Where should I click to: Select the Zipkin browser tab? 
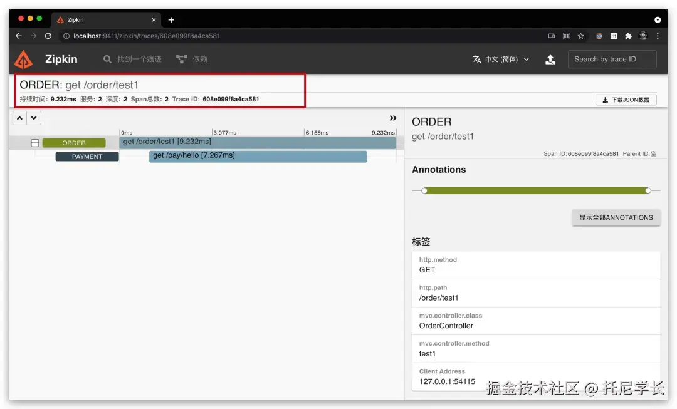coord(106,20)
